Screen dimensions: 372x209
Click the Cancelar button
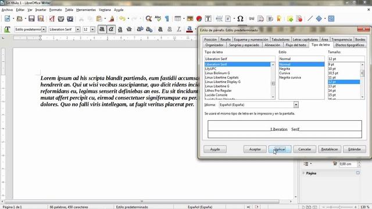[x=305, y=149]
